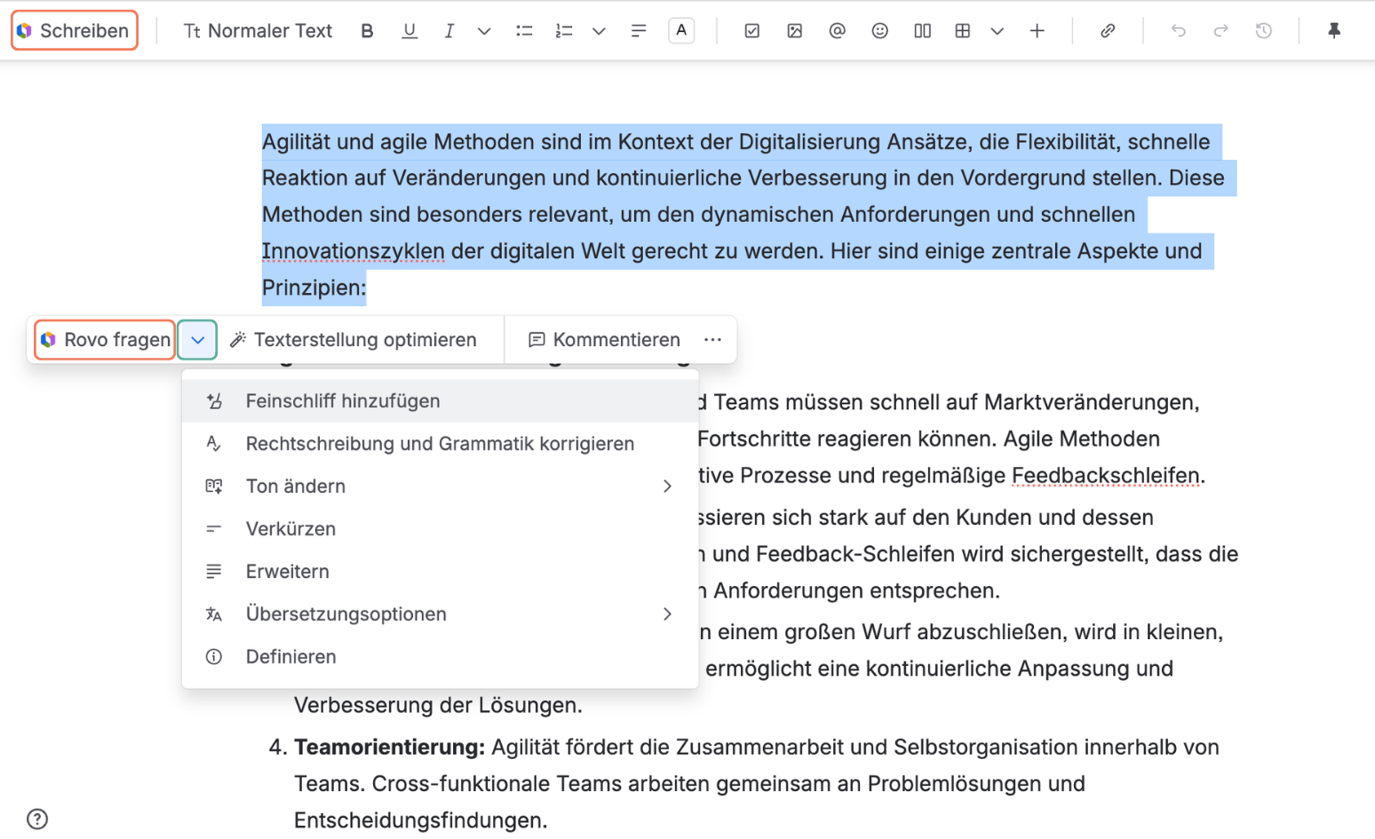
Task: Insert an image or media file
Action: tap(795, 31)
